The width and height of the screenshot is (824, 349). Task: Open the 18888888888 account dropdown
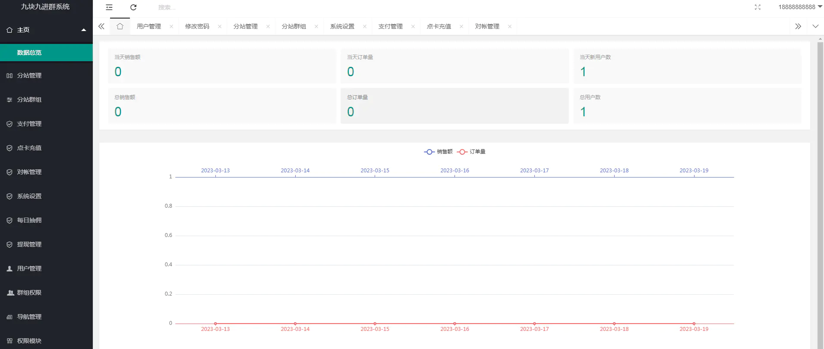click(800, 7)
